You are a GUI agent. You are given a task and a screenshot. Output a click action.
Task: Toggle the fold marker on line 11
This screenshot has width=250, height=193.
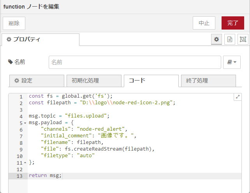(x=25, y=163)
